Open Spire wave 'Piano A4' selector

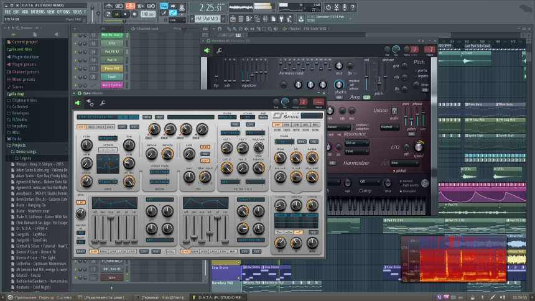(x=108, y=182)
